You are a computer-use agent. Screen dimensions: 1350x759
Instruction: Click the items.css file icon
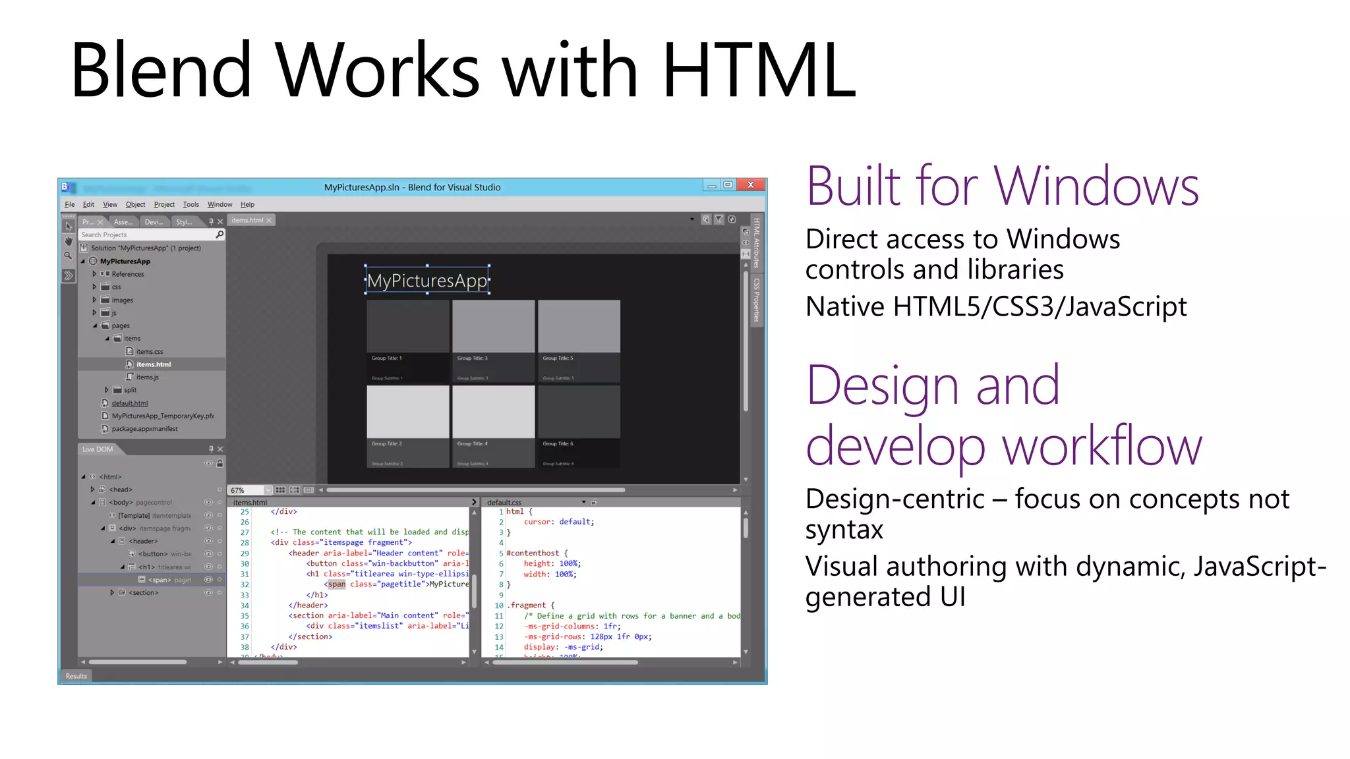pos(130,351)
